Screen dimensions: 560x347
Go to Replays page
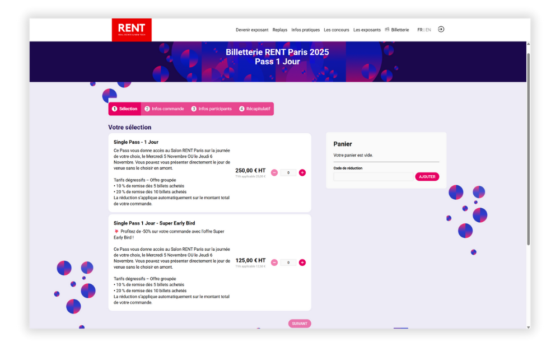[x=279, y=30]
